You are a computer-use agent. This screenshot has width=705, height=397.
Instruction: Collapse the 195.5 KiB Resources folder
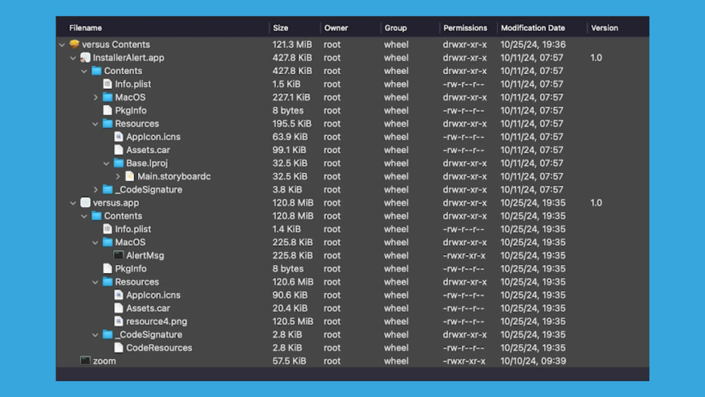click(x=95, y=124)
